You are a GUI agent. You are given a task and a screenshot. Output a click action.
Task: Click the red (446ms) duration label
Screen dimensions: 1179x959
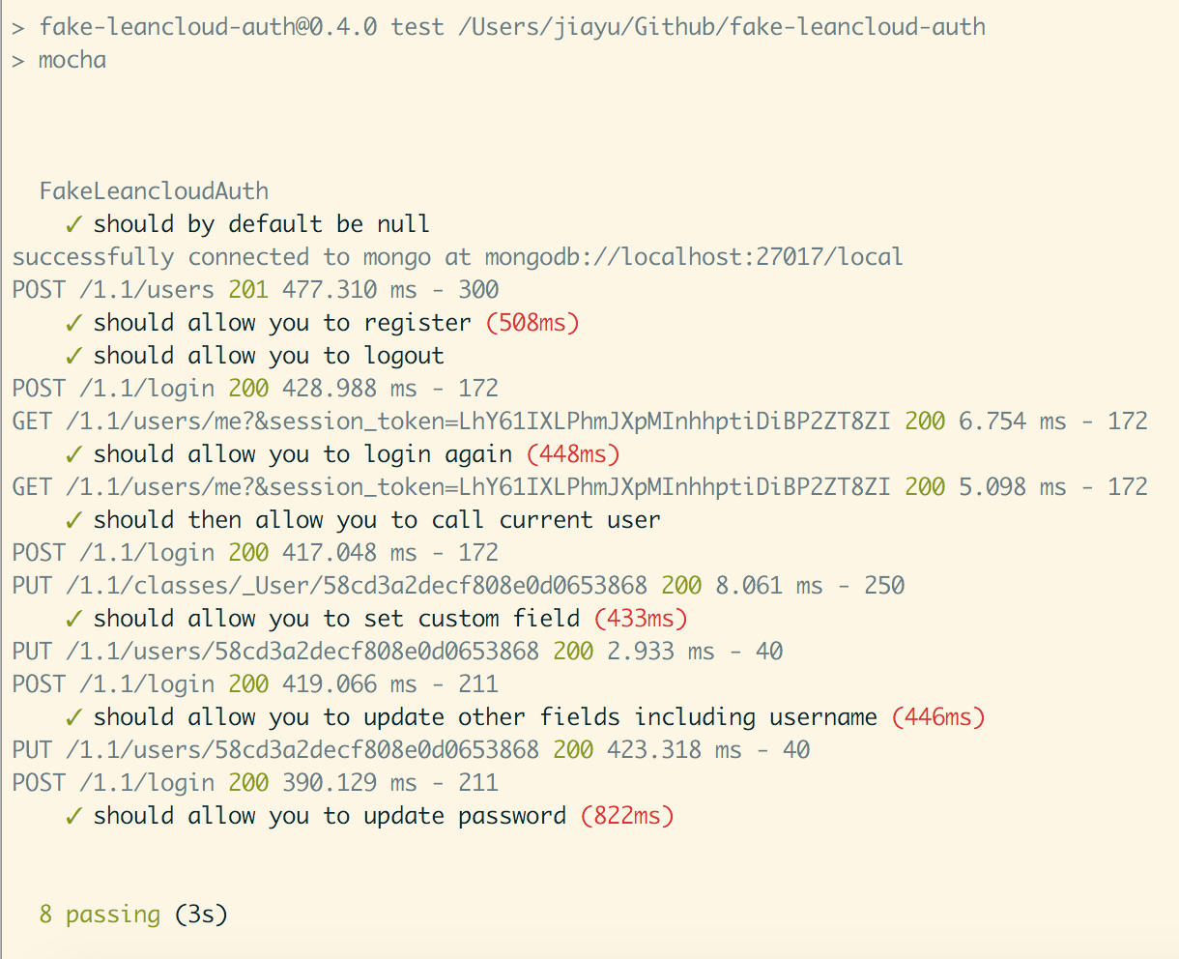[x=938, y=717]
